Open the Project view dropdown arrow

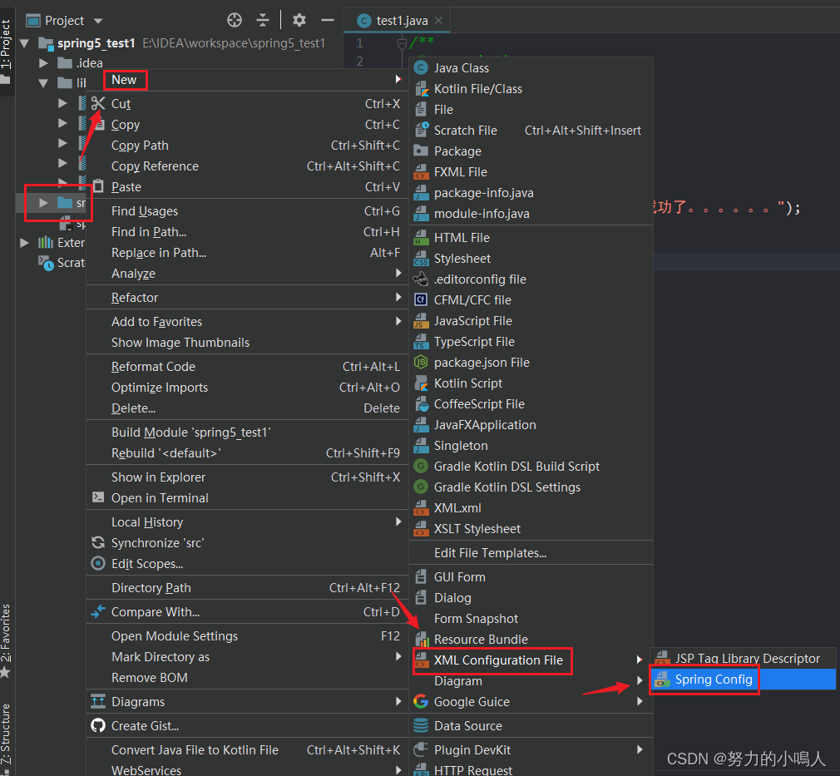(x=98, y=21)
